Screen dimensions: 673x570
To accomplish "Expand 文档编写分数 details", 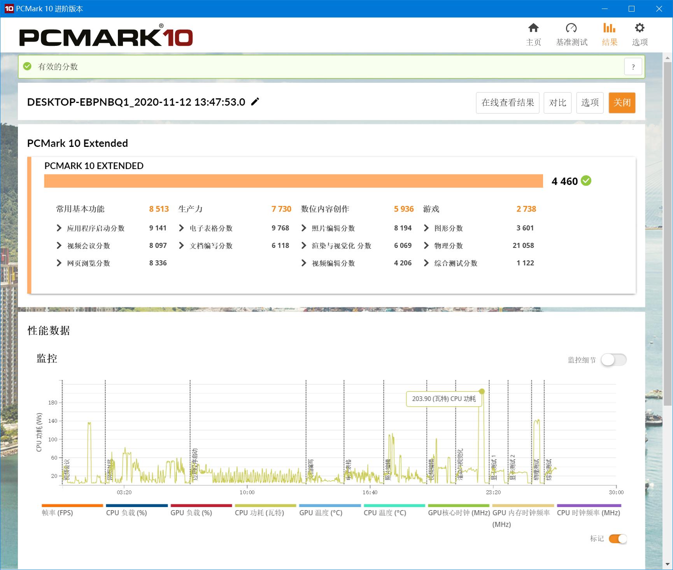I will pyautogui.click(x=181, y=246).
